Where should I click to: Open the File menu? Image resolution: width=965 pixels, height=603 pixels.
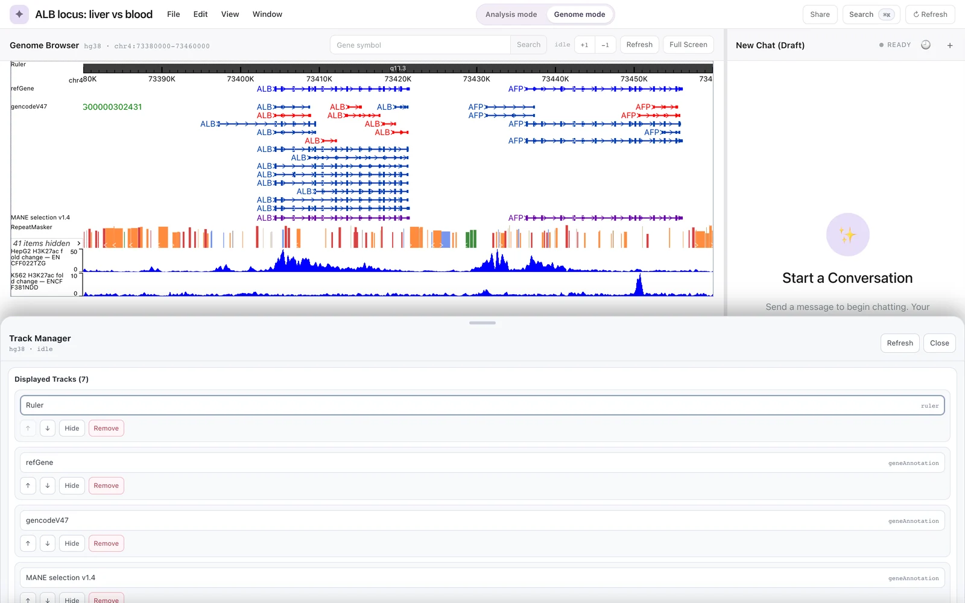pyautogui.click(x=173, y=14)
